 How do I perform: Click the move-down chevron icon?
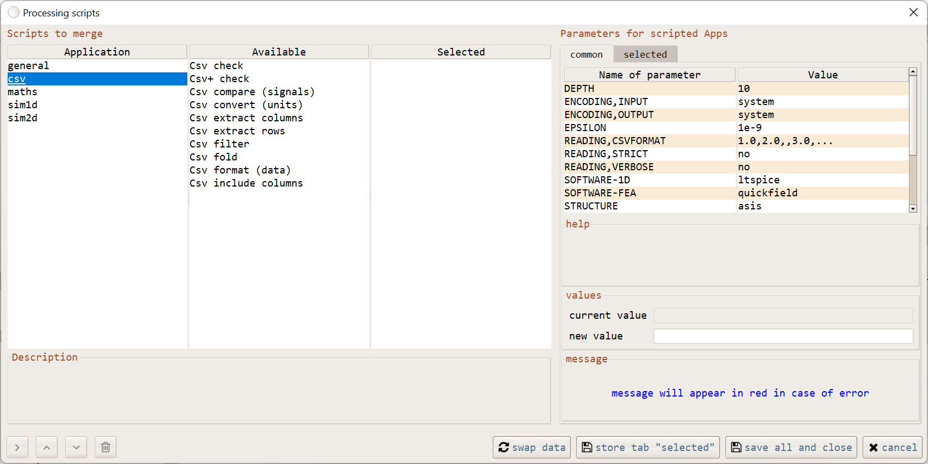pyautogui.click(x=76, y=447)
